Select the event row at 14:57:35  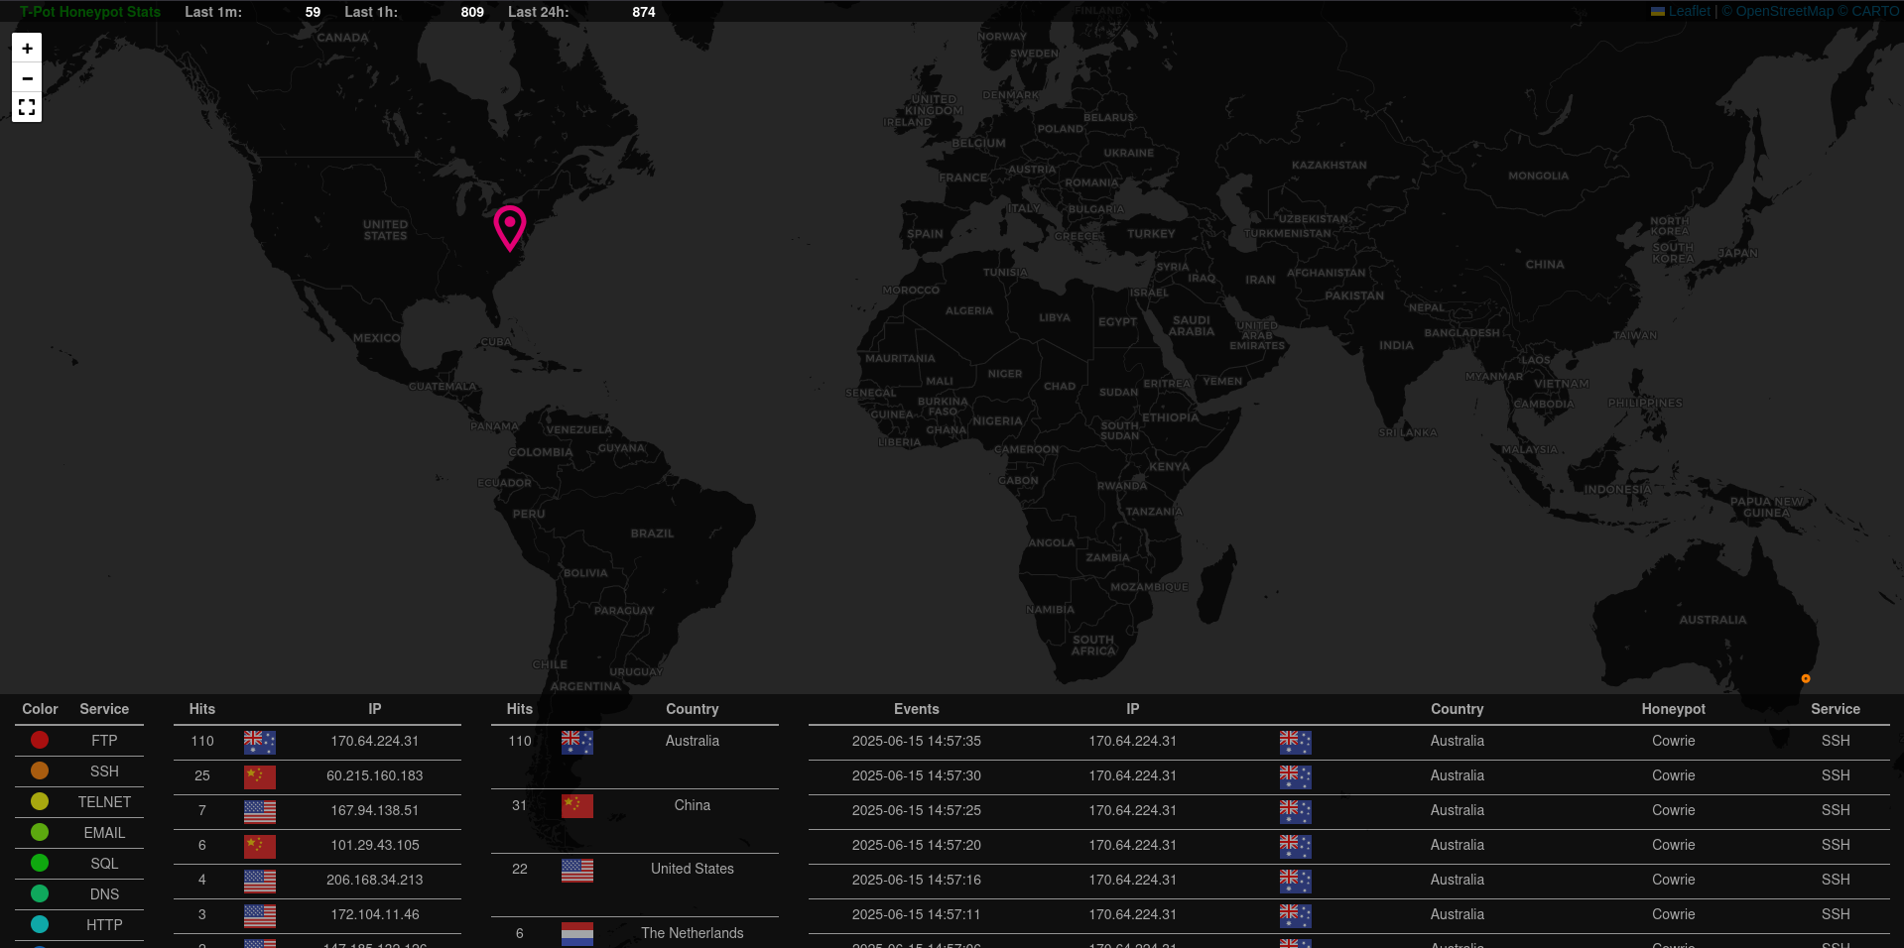pyautogui.click(x=916, y=741)
